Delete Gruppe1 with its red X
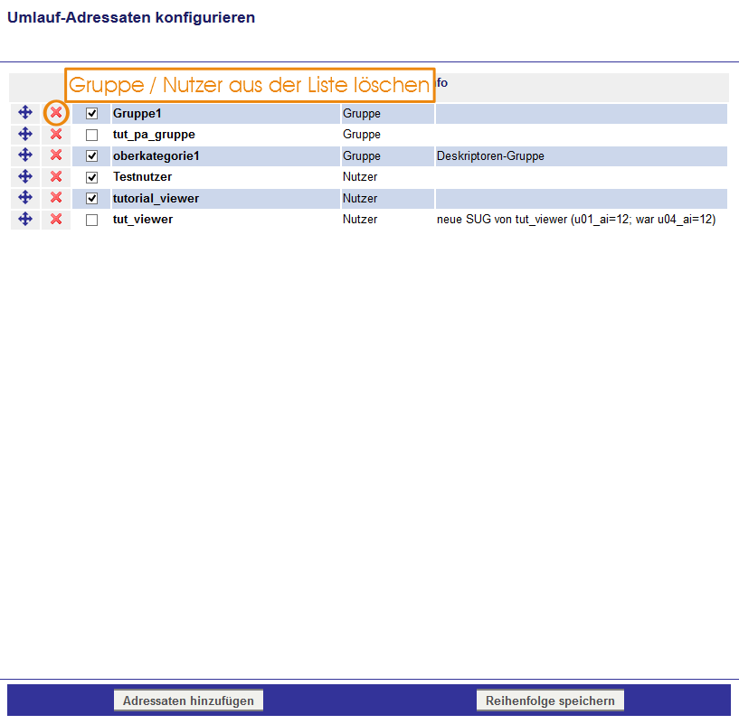The width and height of the screenshot is (739, 724). pyautogui.click(x=56, y=113)
